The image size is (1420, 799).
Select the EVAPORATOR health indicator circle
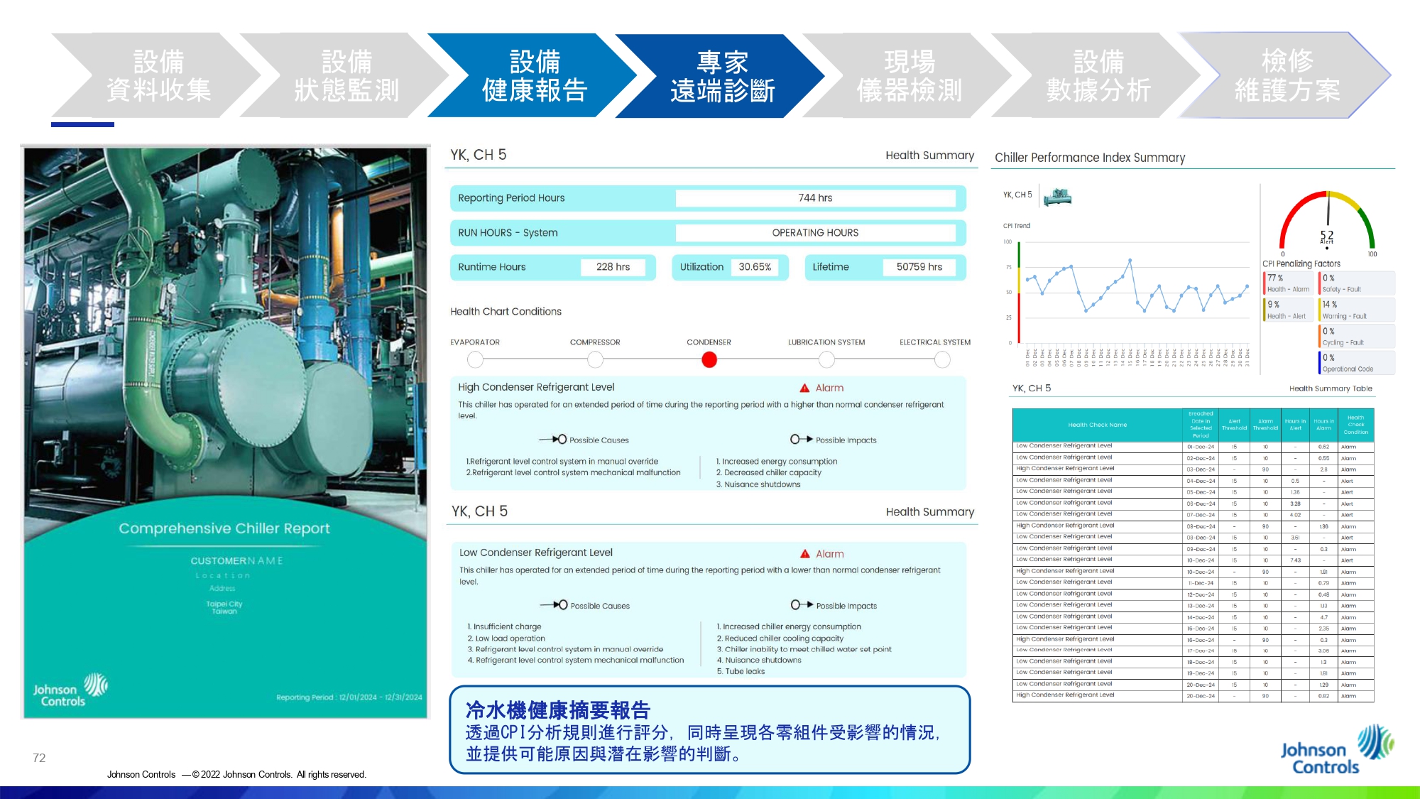click(475, 360)
